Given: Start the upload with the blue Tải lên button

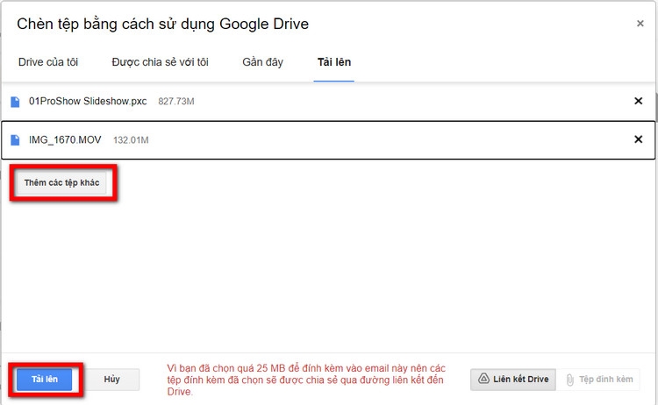Looking at the screenshot, I should [x=45, y=380].
